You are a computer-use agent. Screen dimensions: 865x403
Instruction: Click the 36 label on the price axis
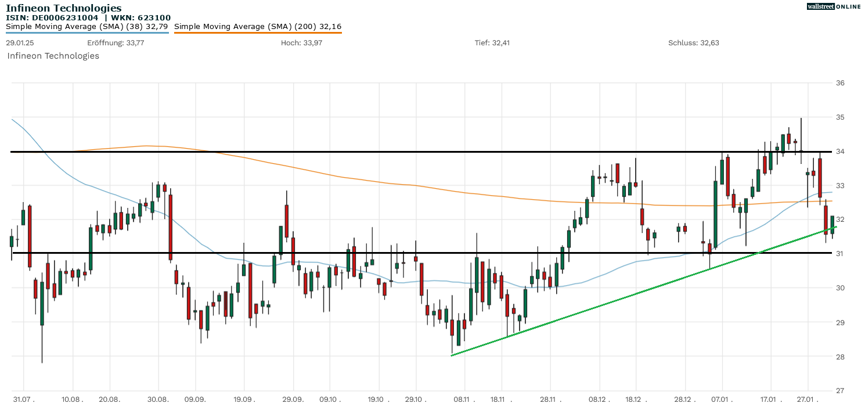pos(856,83)
